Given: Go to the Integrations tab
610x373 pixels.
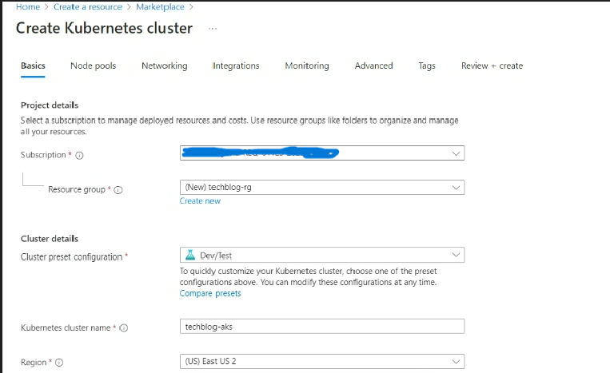Looking at the screenshot, I should point(235,65).
